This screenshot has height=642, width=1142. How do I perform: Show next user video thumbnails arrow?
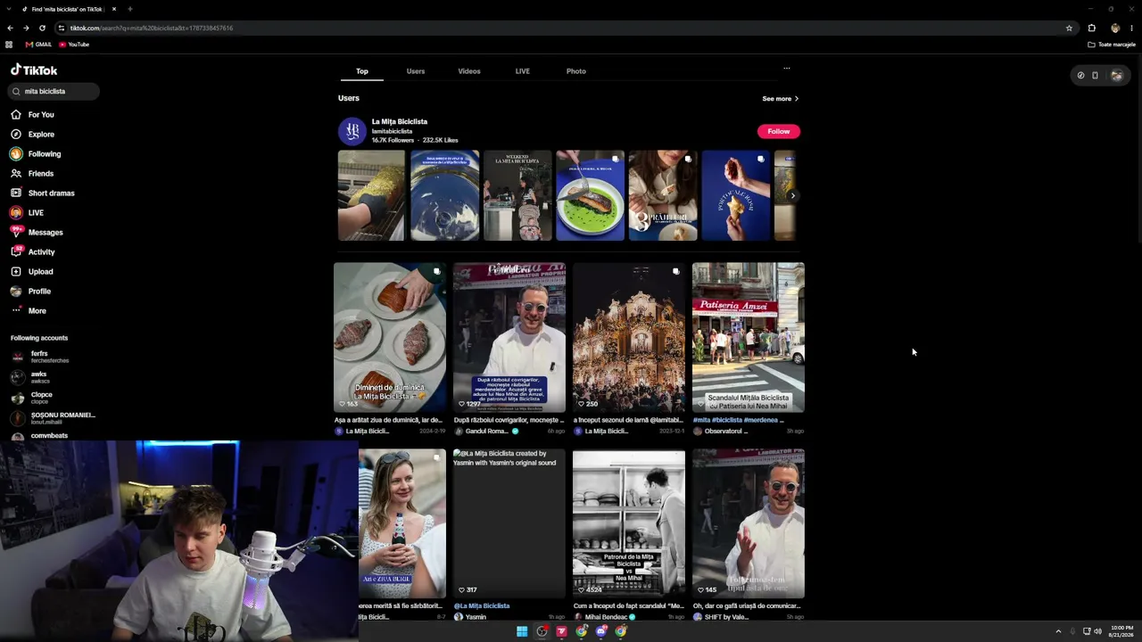coord(792,195)
